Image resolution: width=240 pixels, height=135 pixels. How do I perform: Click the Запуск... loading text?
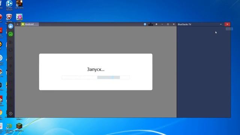[x=96, y=69]
